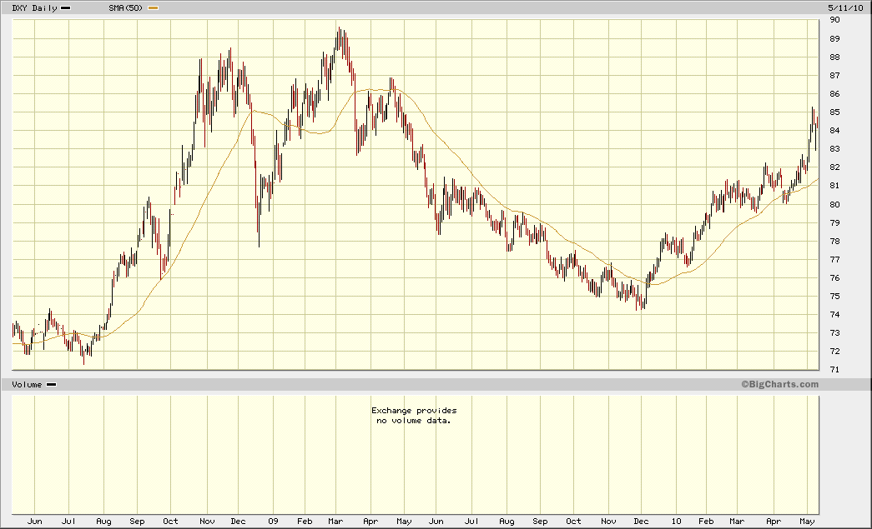The image size is (872, 529).
Task: Click the "Exchange provides no volume data." message
Action: (x=414, y=415)
